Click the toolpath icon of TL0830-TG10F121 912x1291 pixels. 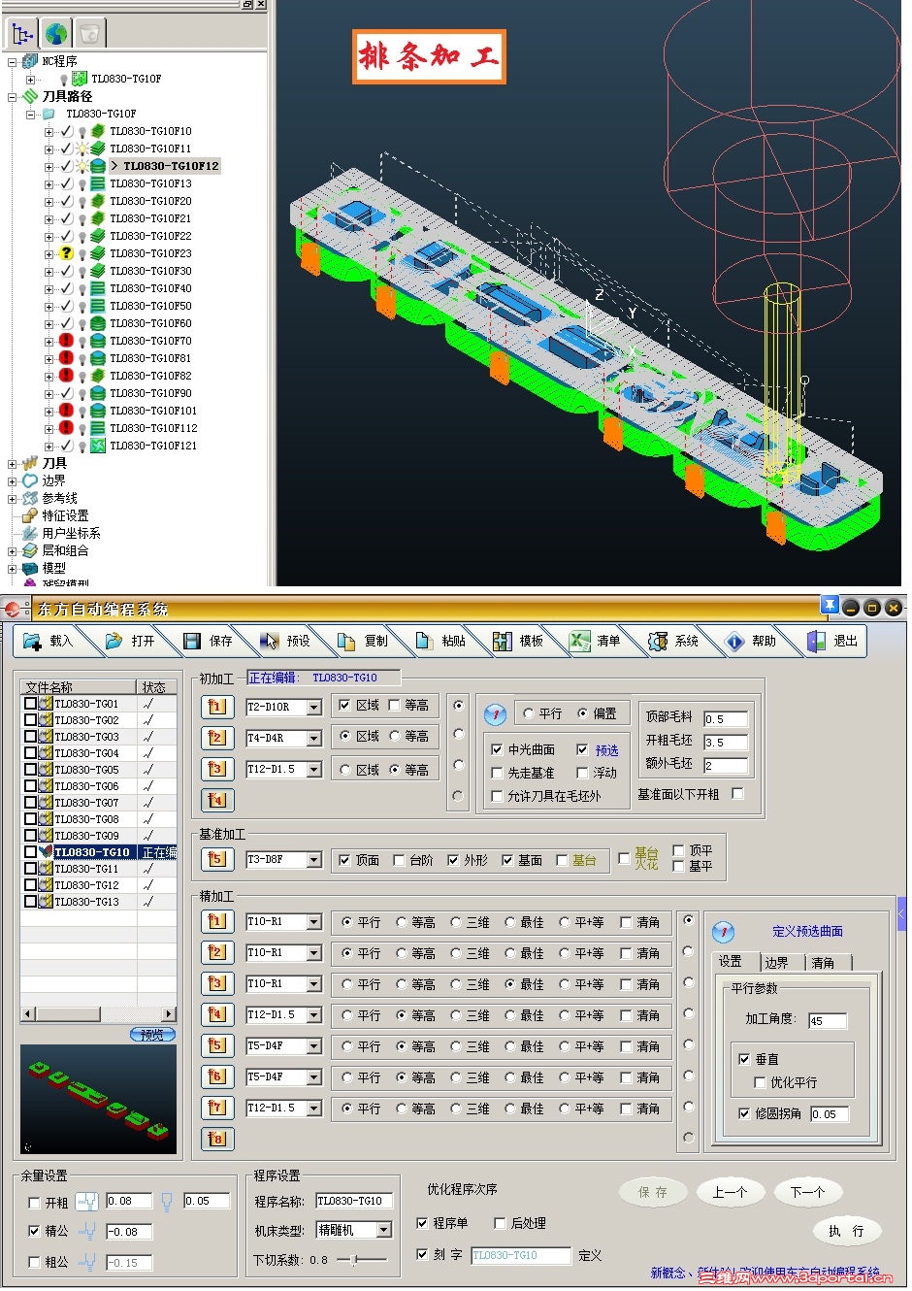pos(98,446)
